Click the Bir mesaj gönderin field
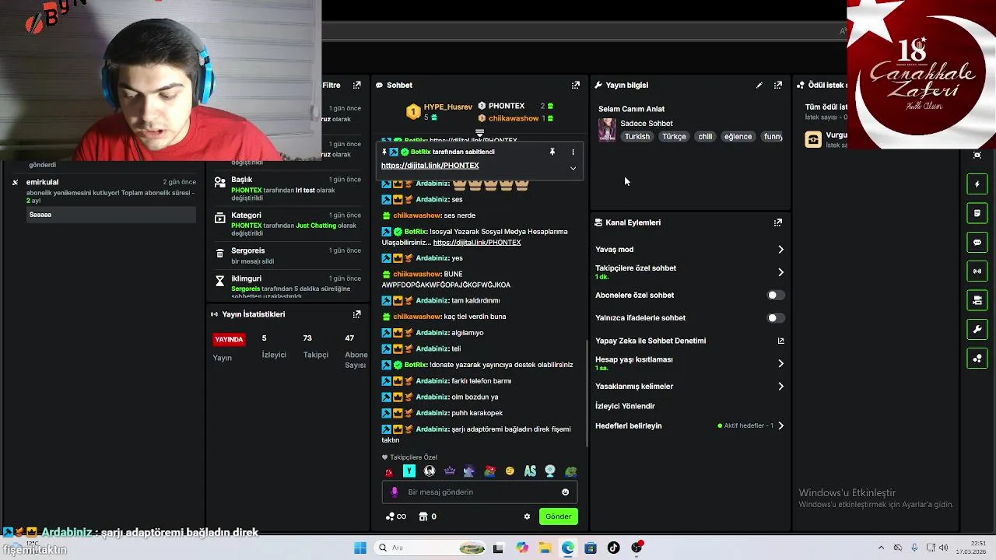The image size is (996, 560). (479, 492)
